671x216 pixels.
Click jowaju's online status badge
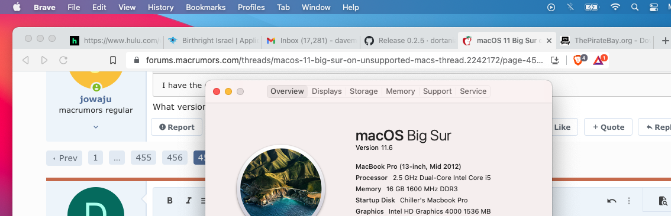pyautogui.click(x=96, y=87)
